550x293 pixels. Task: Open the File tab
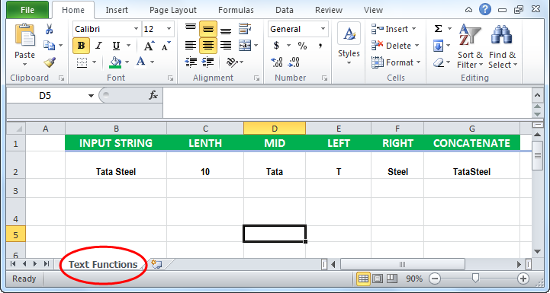(x=27, y=10)
